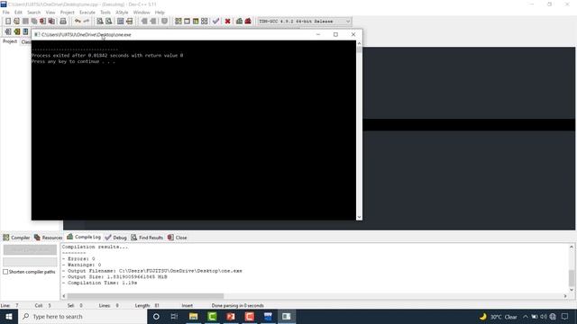Click the blue book icon in second toolbar row
This screenshot has height=324, width=577.
pos(25,32)
